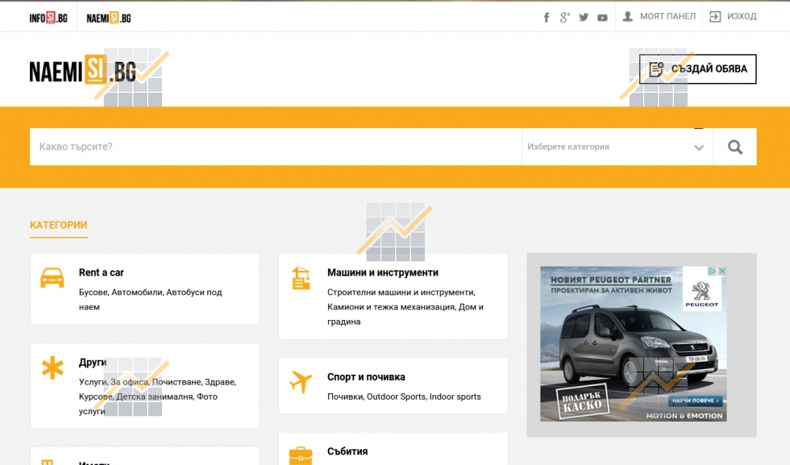The image size is (790, 465).
Task: Open the Изберете категория dropdown
Action: 617,147
